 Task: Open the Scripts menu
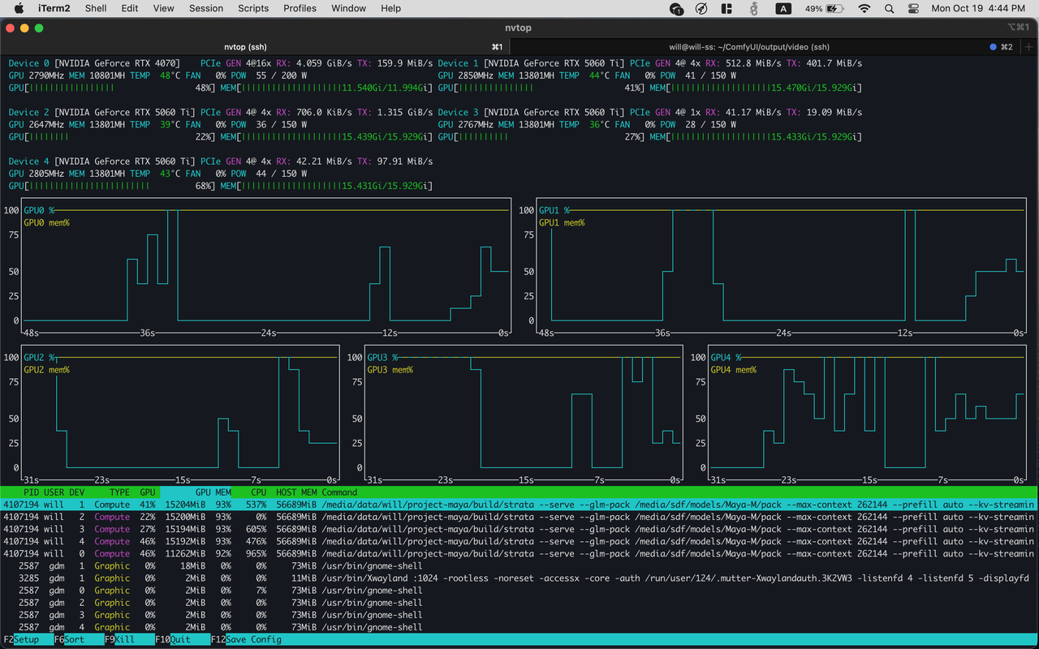coord(253,8)
